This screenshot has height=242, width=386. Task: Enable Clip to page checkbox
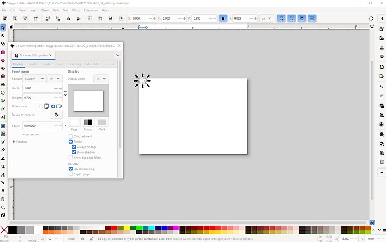tap(70, 174)
